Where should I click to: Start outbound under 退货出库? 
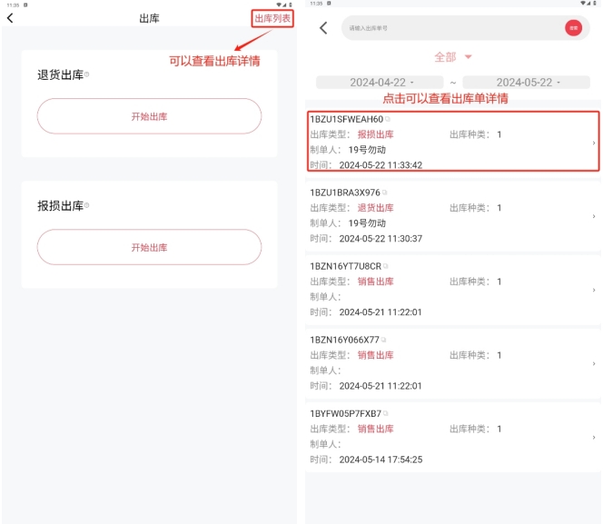pos(149,116)
